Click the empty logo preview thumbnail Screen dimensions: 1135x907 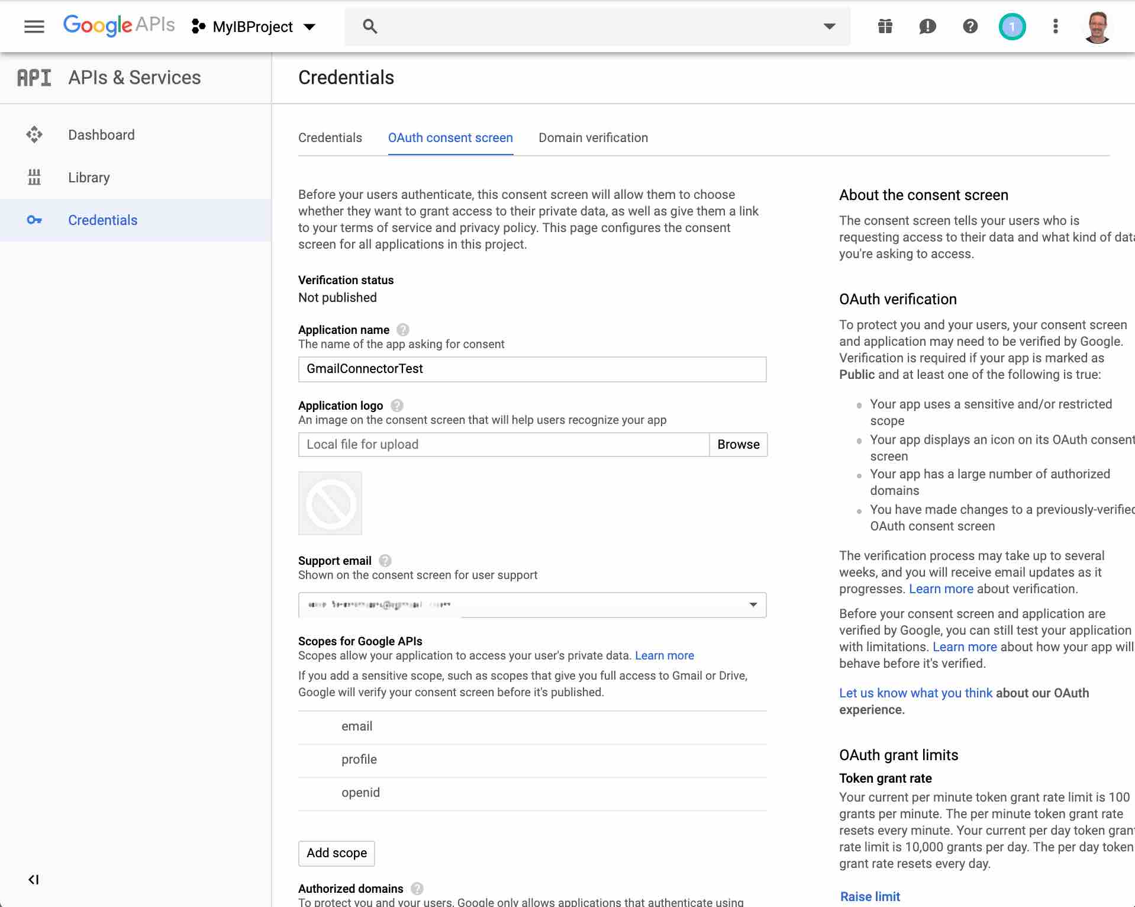click(x=330, y=503)
